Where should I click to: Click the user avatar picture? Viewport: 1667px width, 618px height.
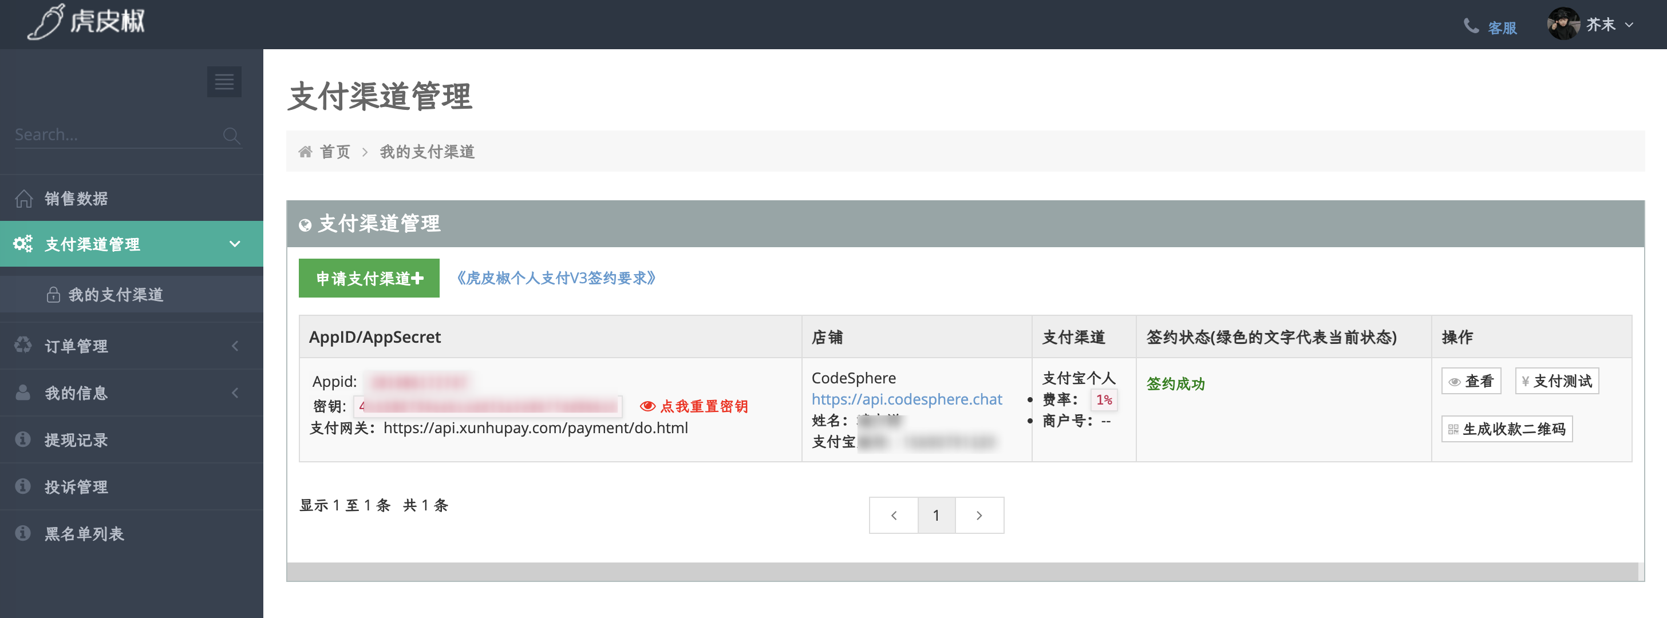[x=1563, y=25]
